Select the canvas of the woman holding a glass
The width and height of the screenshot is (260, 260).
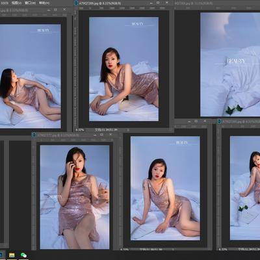[75, 197]
